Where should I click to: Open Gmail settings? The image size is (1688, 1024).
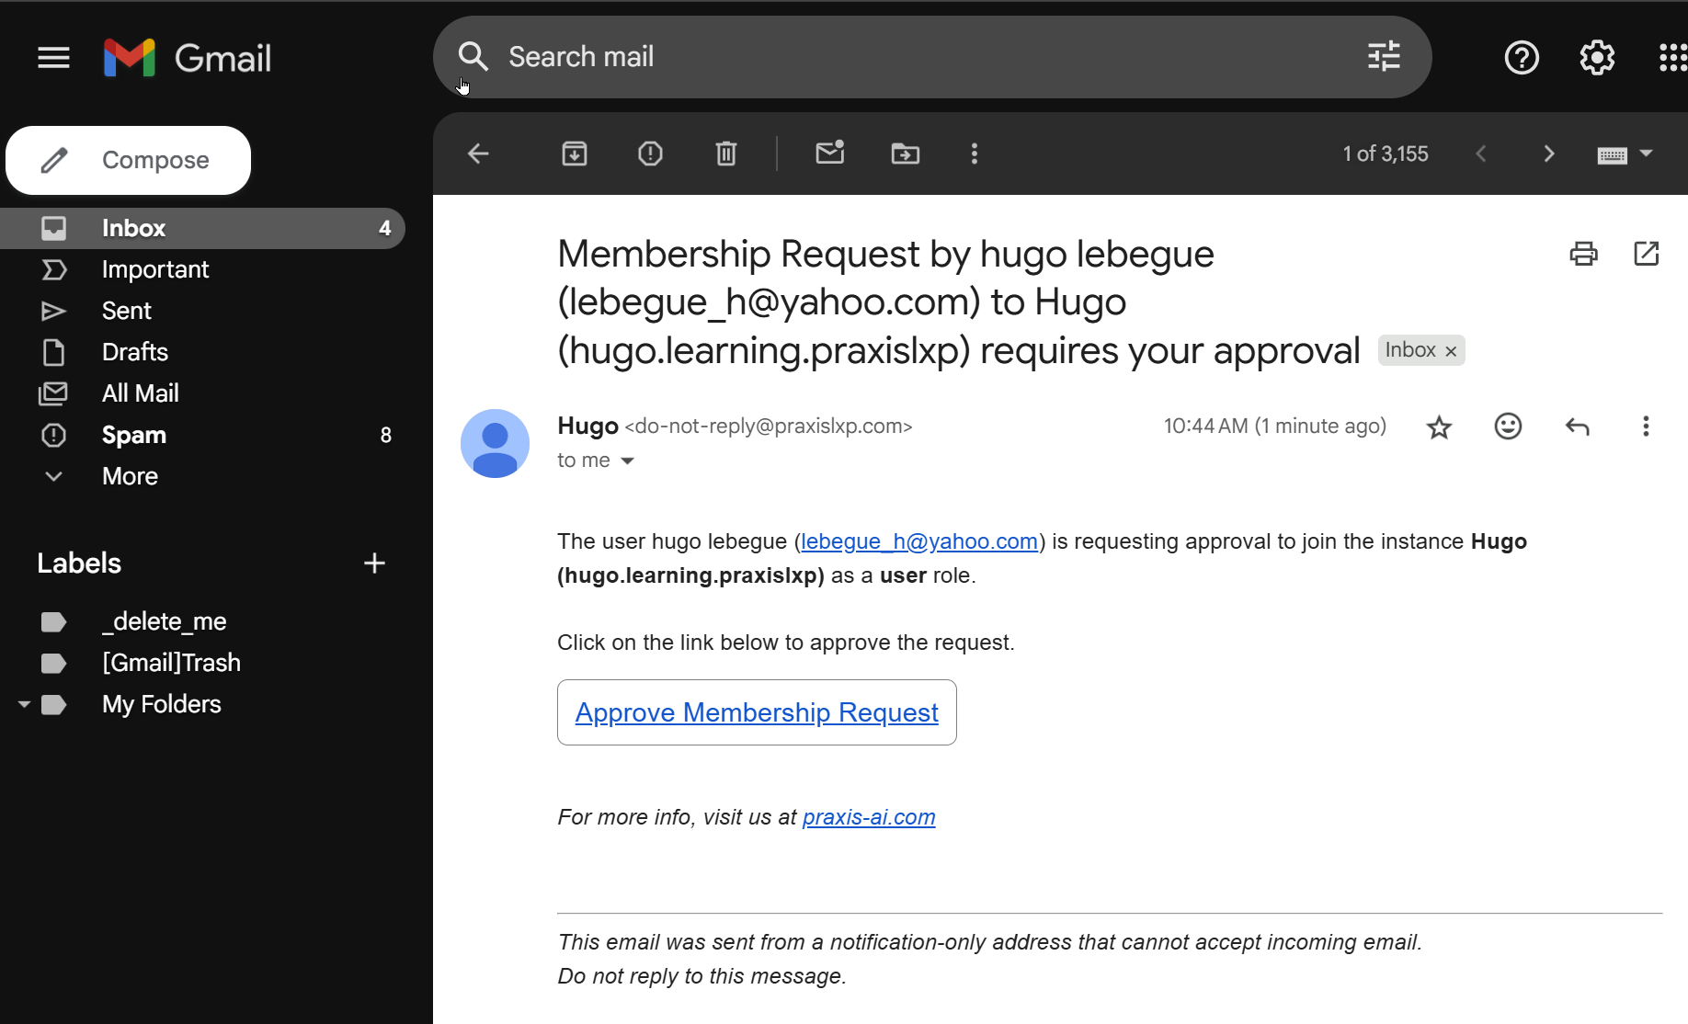[1597, 57]
